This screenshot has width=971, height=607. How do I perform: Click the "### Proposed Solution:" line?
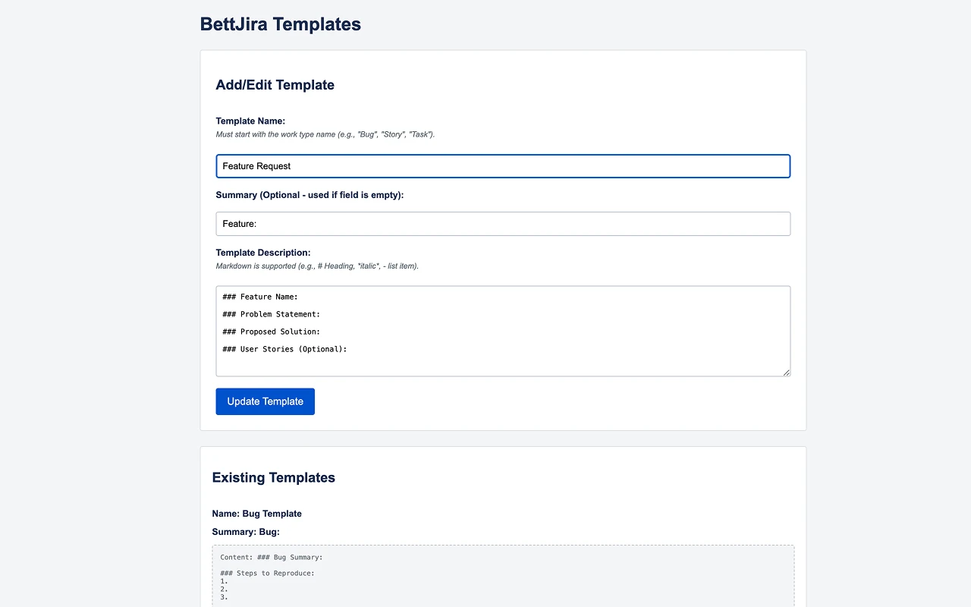coord(272,332)
